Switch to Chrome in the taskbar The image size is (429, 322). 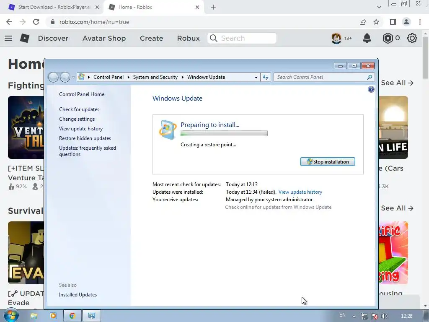click(x=72, y=316)
